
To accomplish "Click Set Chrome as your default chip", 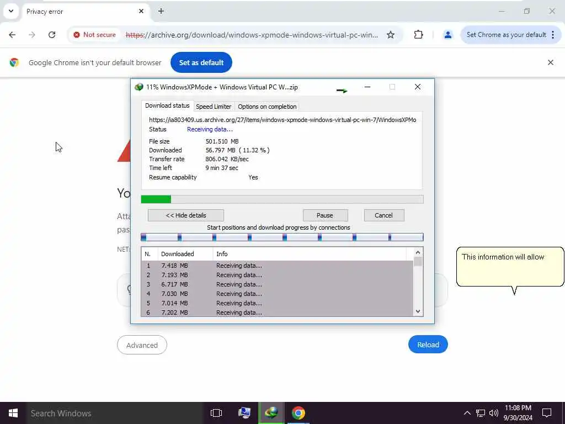I will pos(507,35).
